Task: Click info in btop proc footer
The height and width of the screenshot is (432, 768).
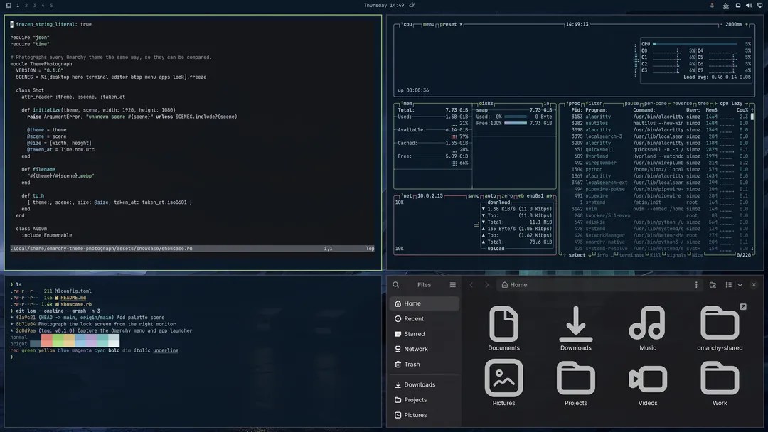Action: tap(602, 255)
